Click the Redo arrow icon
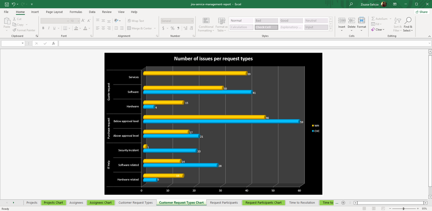This screenshot has width=432, height=211. 23,4
